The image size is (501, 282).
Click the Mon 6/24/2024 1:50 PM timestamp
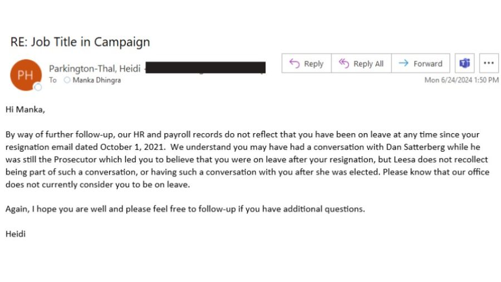point(461,80)
